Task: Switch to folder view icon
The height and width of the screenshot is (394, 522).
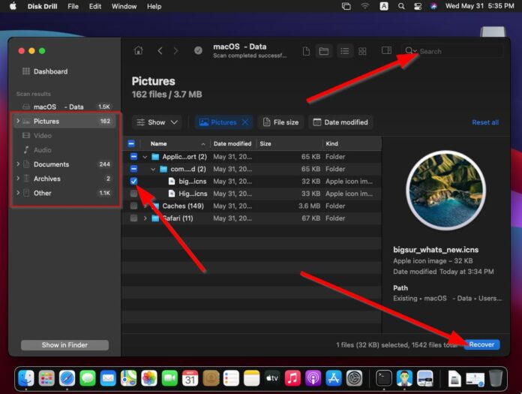Action: 323,51
